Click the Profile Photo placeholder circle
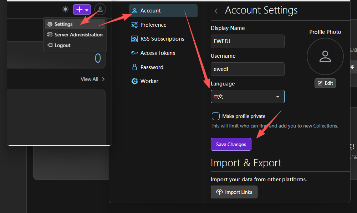Screen dimensions: 357x213 325,56
